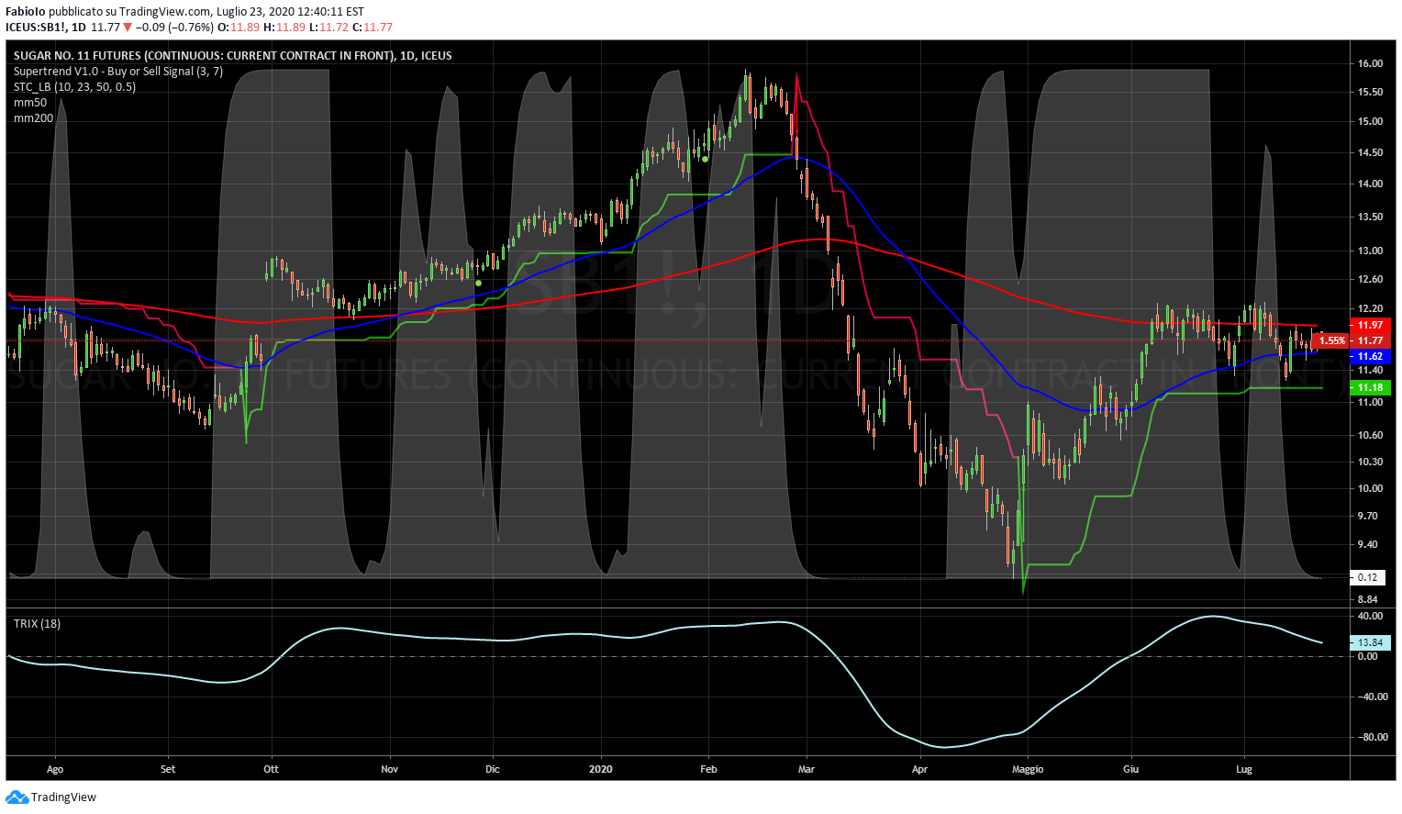Click the 0.12 STC value label
The width and height of the screenshot is (1402, 814).
tap(1368, 577)
